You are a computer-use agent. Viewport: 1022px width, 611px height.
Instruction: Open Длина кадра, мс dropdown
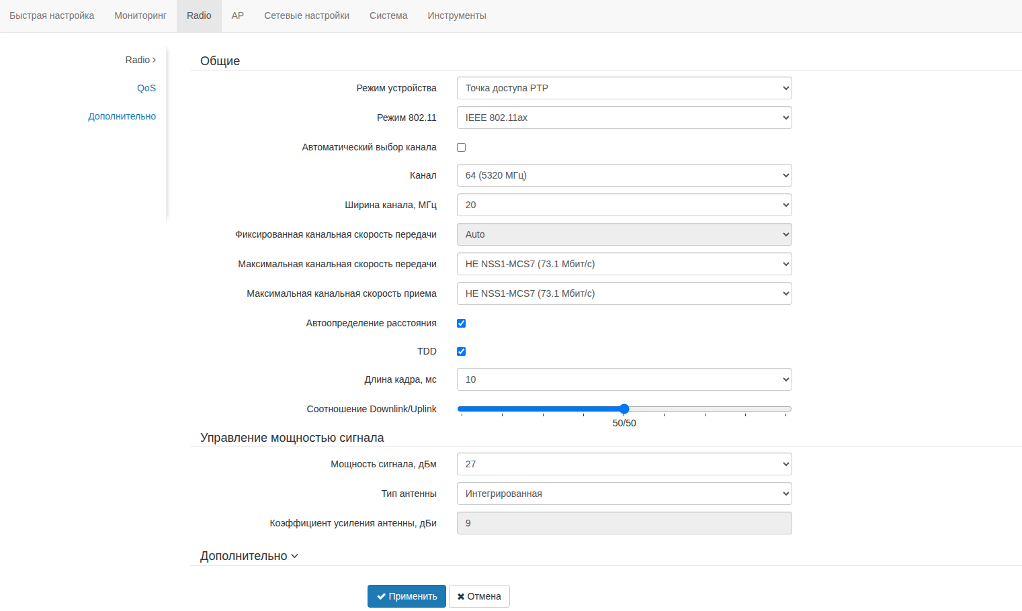(x=624, y=380)
